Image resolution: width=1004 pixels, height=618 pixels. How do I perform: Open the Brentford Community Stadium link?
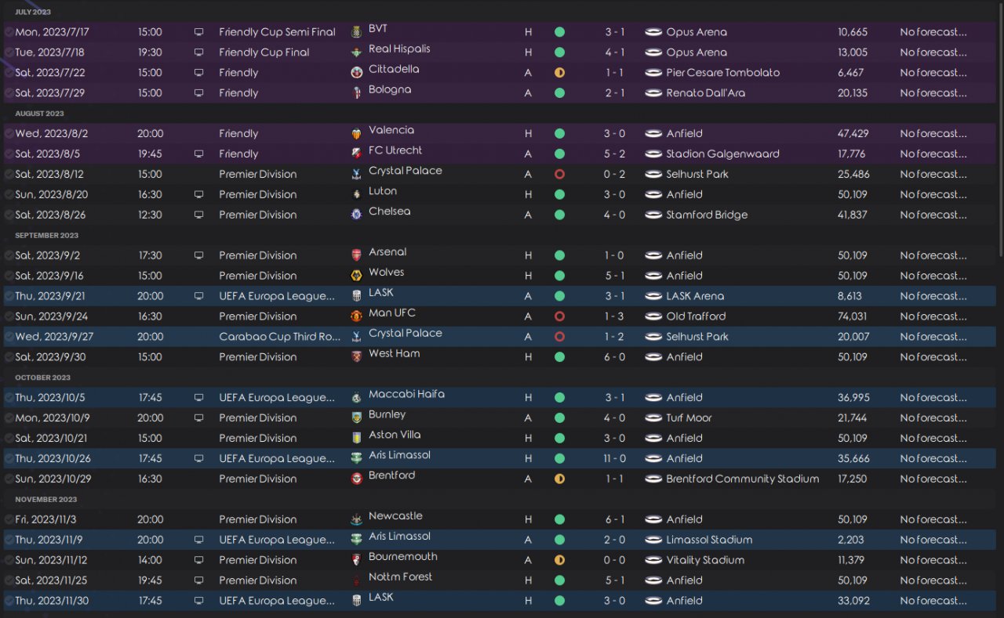[x=742, y=479]
